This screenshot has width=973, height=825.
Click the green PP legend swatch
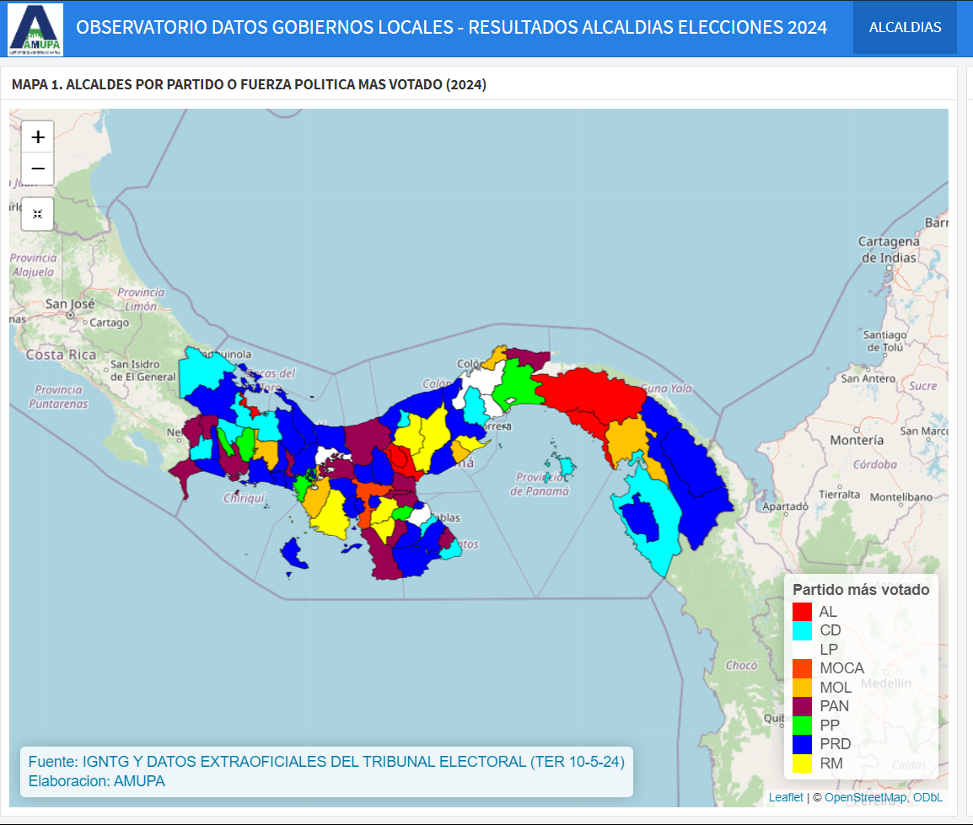(802, 725)
